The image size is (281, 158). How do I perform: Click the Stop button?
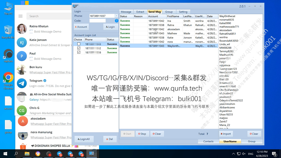click(142, 134)
